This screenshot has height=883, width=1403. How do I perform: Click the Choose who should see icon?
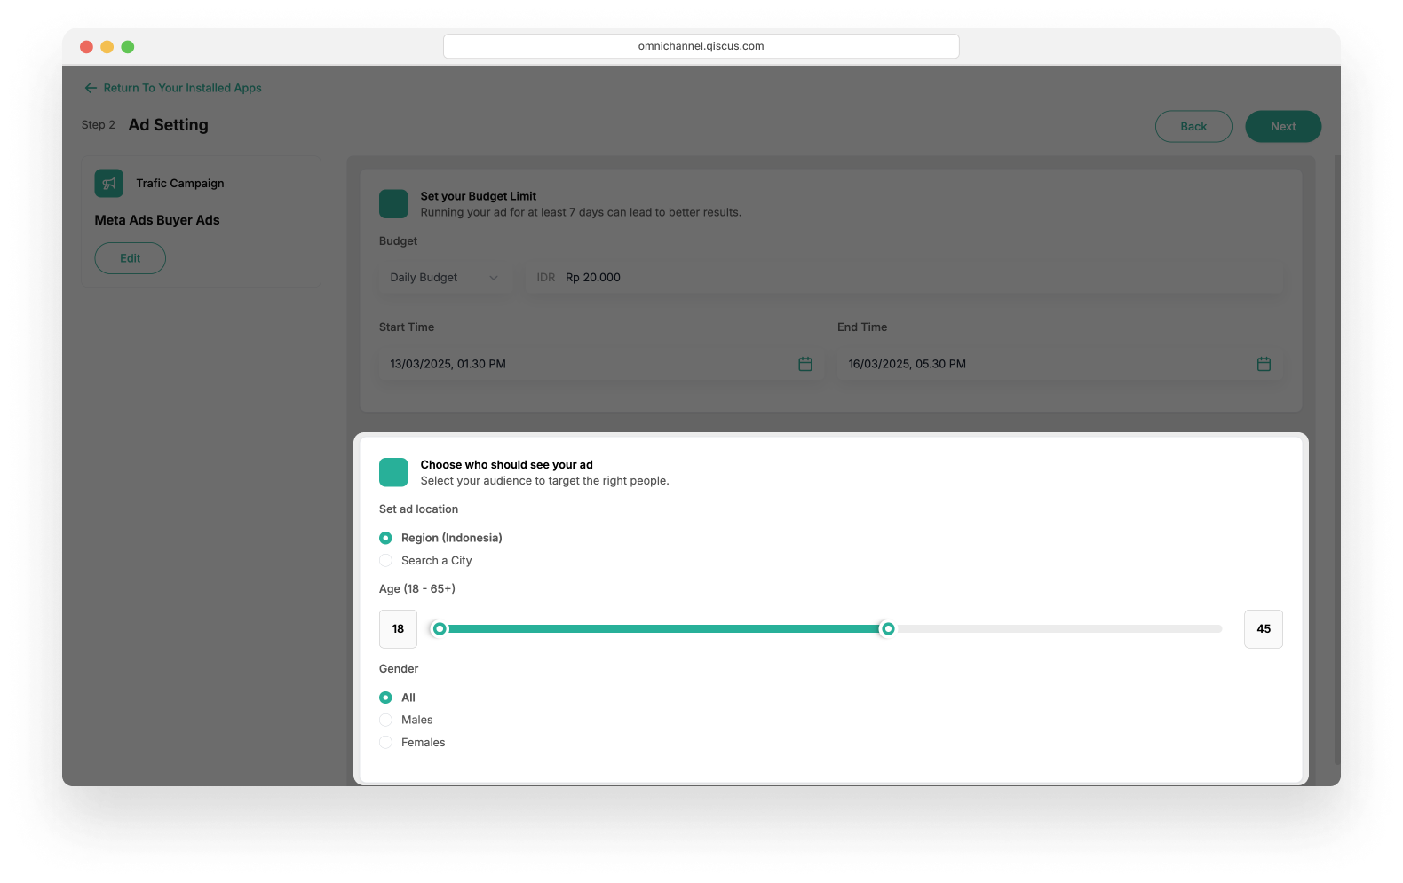[393, 472]
